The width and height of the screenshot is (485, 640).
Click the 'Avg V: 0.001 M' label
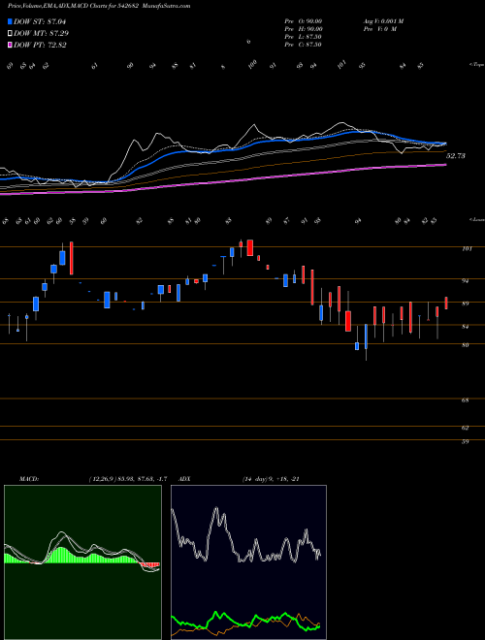pos(383,21)
